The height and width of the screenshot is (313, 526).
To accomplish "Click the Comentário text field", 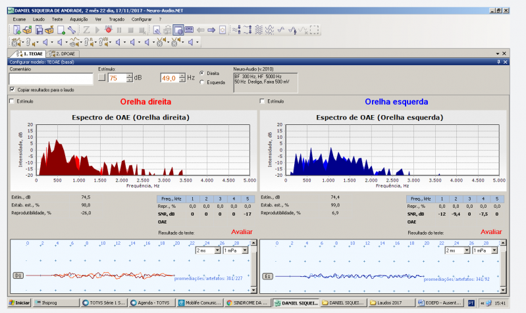I will 50,78.
